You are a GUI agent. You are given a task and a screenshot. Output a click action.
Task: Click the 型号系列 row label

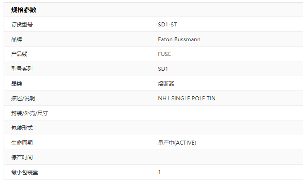[x=22, y=69]
